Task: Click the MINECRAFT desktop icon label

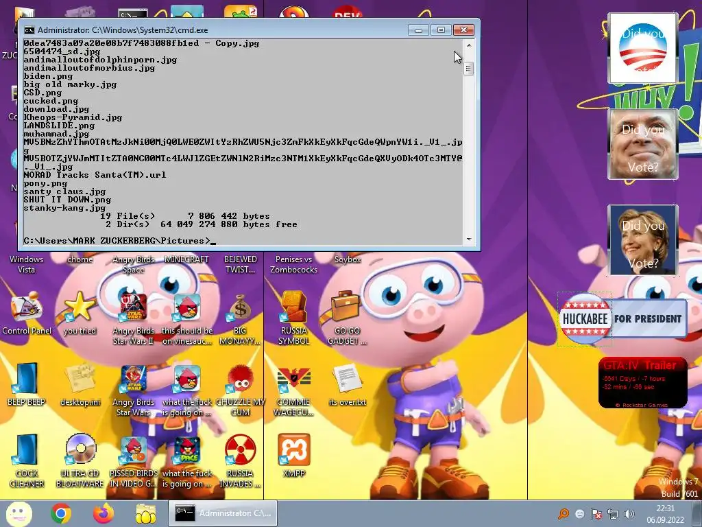Action: 186,259
